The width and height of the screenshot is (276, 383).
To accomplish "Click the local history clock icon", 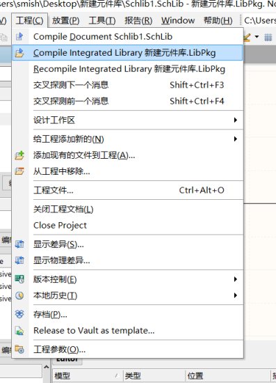I will (x=19, y=295).
